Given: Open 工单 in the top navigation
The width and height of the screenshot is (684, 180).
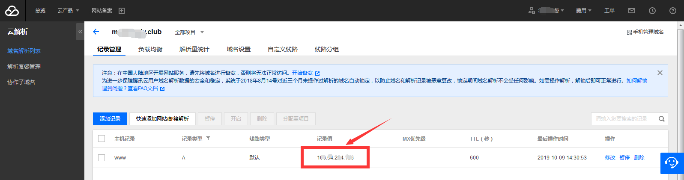Looking at the screenshot, I should (x=609, y=11).
